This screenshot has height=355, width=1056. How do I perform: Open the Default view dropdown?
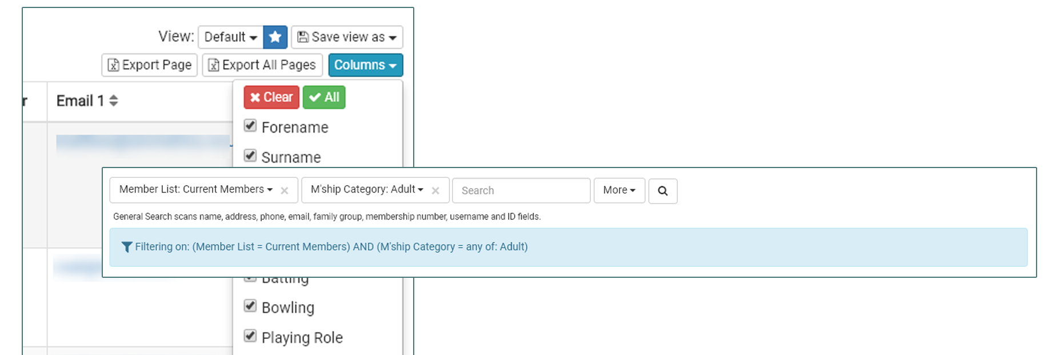(230, 37)
